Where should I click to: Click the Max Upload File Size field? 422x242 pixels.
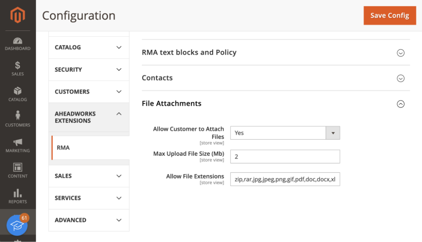click(285, 156)
